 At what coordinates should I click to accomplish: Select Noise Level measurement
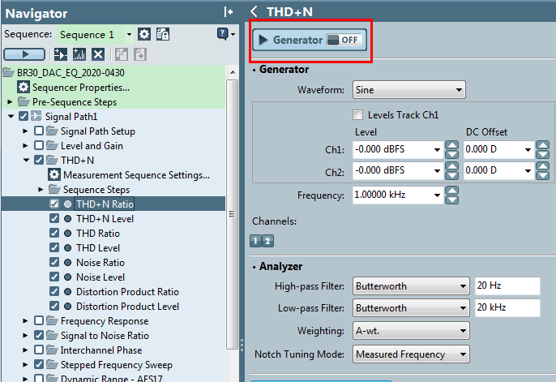click(x=101, y=277)
